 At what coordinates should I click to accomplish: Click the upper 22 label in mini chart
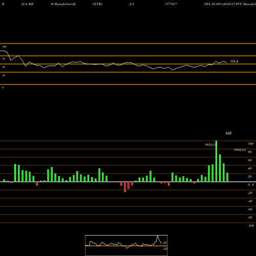point(165,243)
